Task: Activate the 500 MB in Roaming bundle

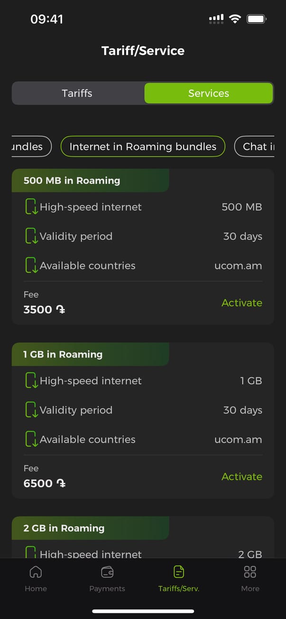Action: 241,303
